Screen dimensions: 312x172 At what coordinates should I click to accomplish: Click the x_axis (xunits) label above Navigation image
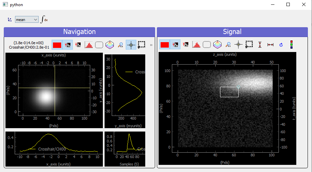[x=54, y=55]
